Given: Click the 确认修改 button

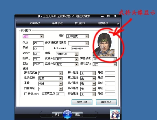Looking at the screenshot, I should [106, 102].
